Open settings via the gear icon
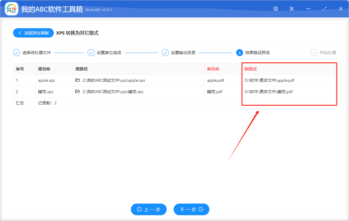The image size is (349, 221). 276,9
